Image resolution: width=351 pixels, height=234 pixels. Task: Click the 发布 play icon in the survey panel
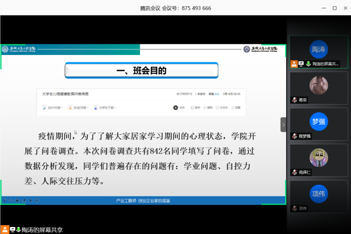tap(175, 108)
